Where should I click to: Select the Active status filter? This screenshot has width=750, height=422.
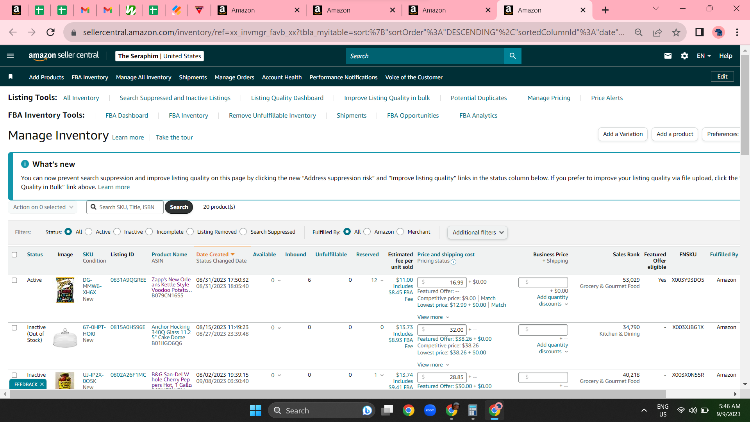(x=89, y=232)
